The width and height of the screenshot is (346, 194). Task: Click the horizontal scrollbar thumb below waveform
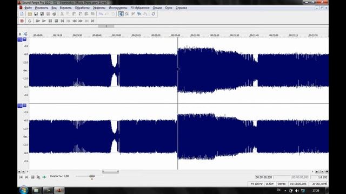point(110,171)
